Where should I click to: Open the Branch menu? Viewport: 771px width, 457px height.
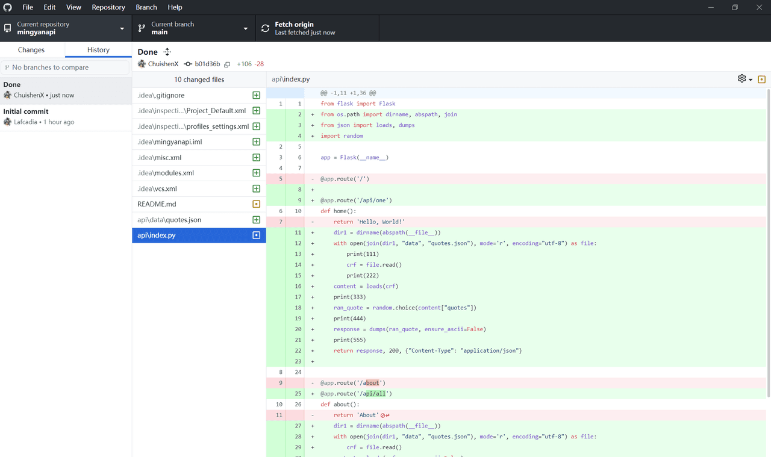[146, 7]
